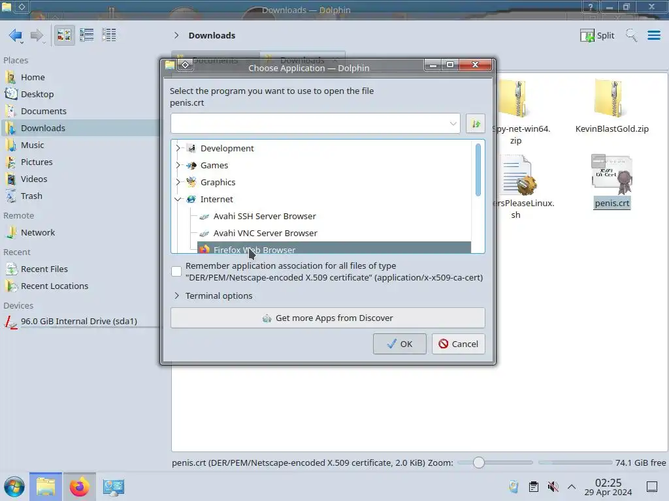Switch to Icons view mode

(x=64, y=35)
